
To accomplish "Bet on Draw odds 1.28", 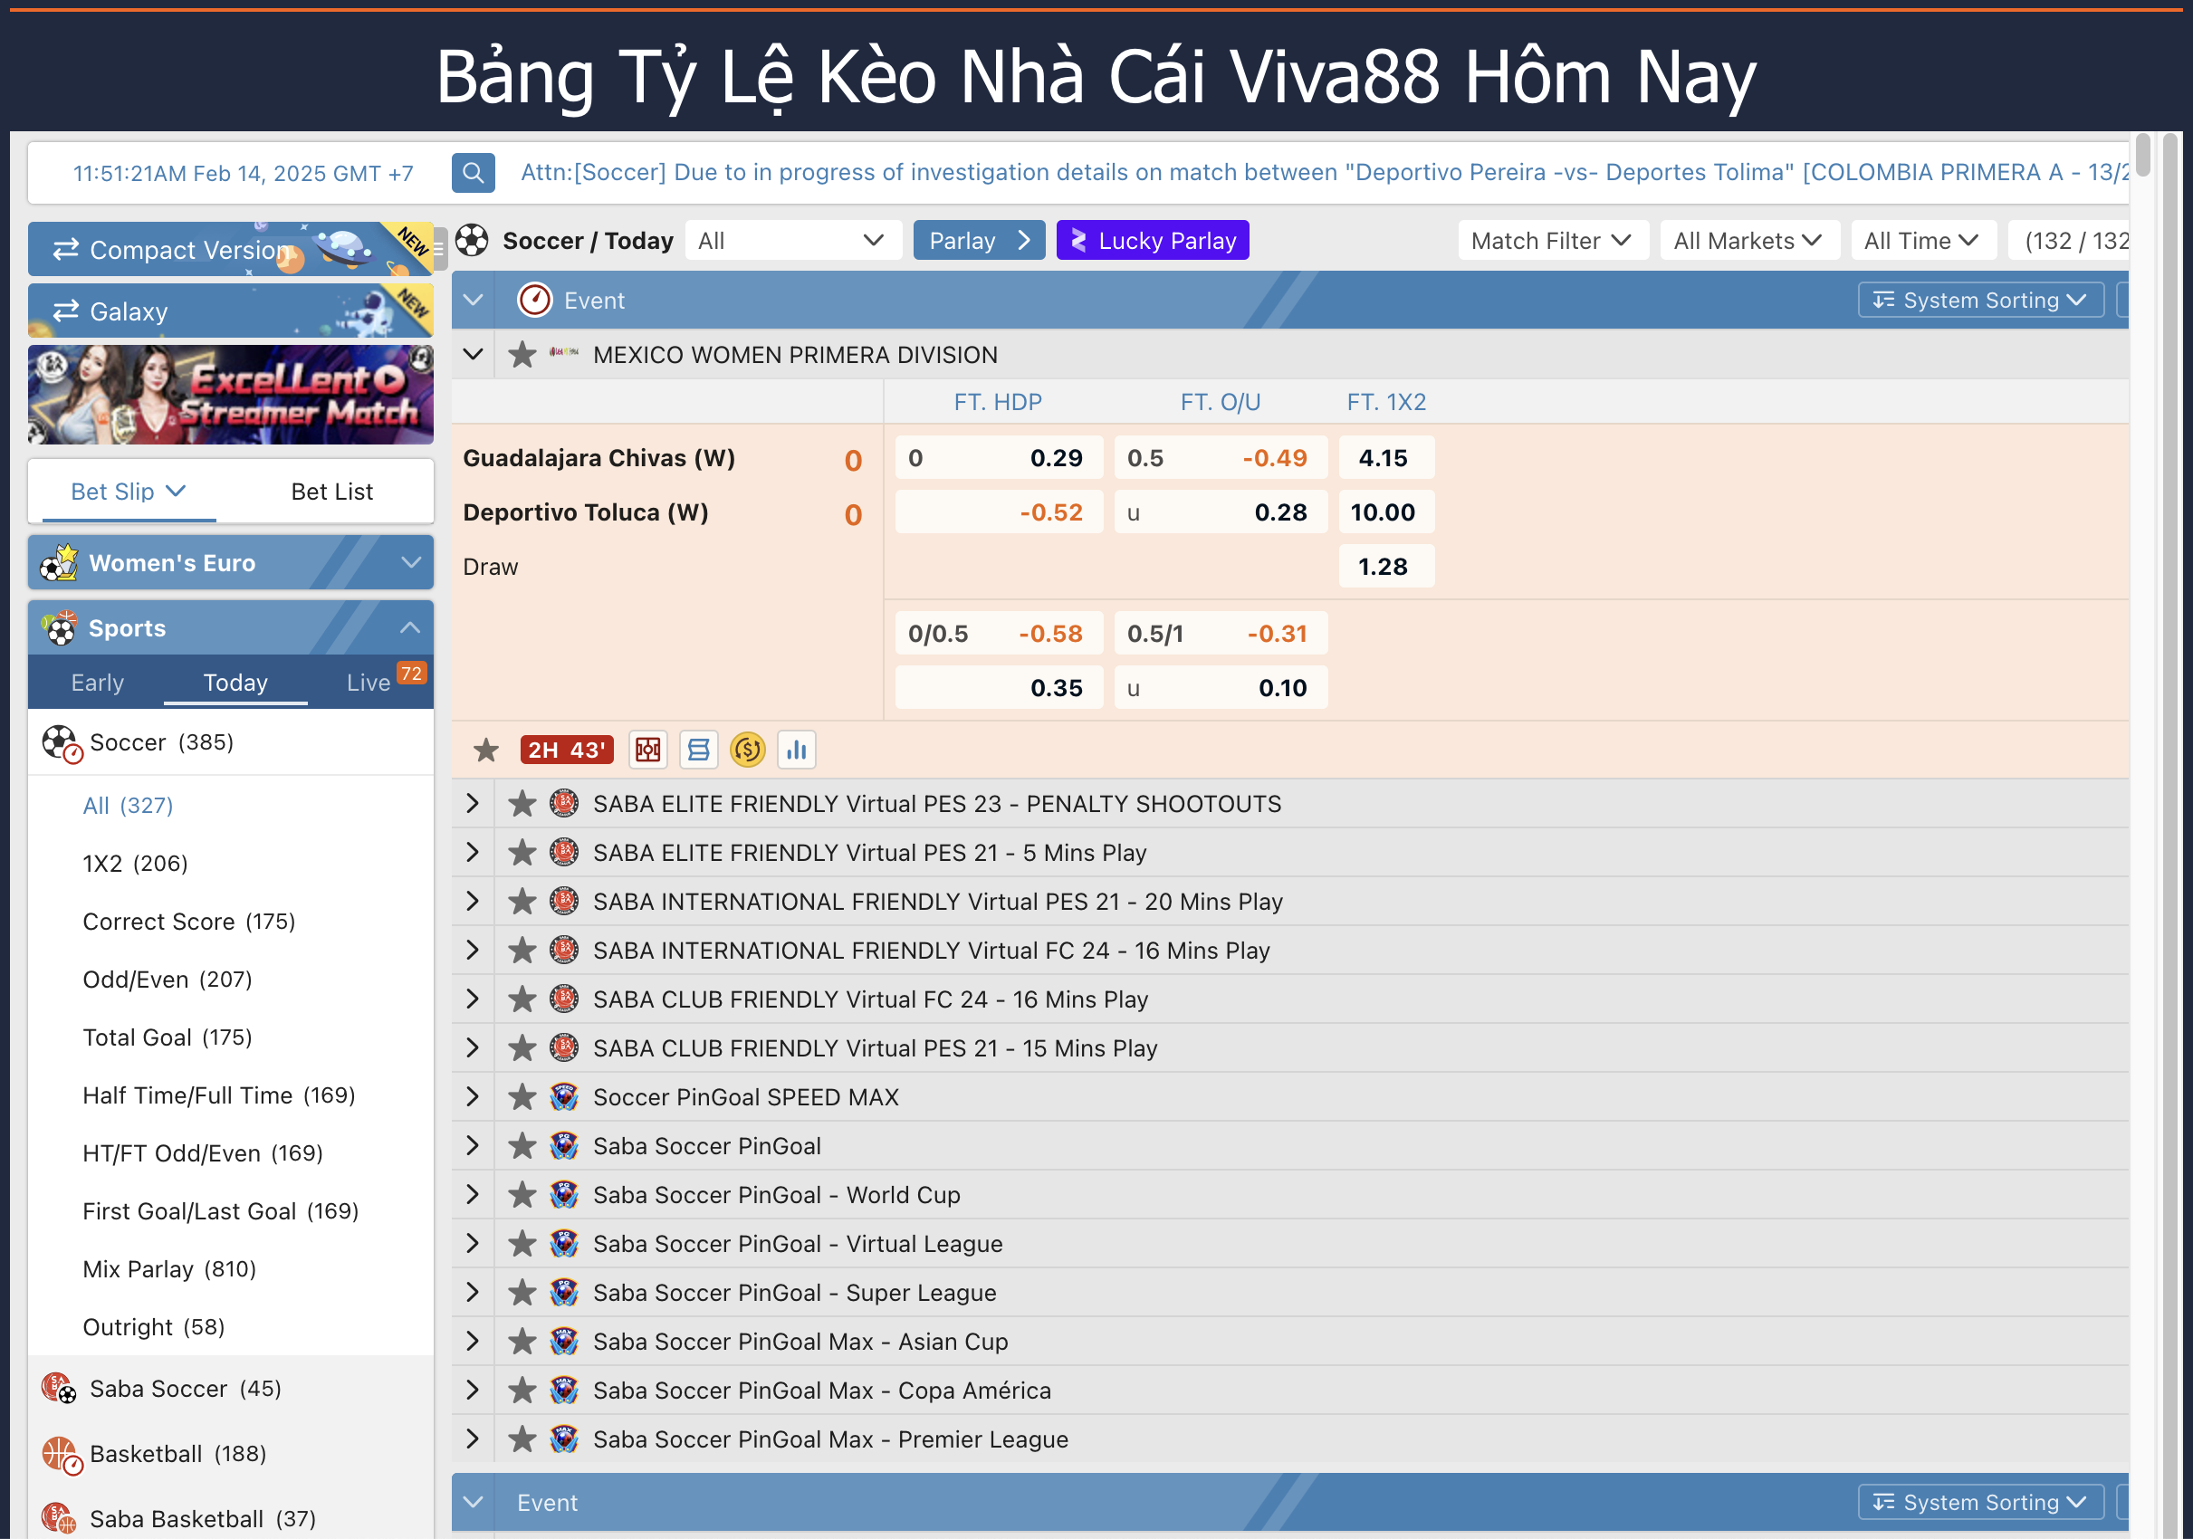I will [1386, 566].
